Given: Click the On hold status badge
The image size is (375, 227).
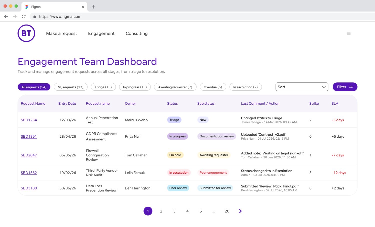Looking at the screenshot, I should point(175,155).
